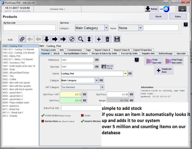192x149 pixels.
Task: Toggle the Send to Kitchen checkmark
Action: [x=82, y=121]
